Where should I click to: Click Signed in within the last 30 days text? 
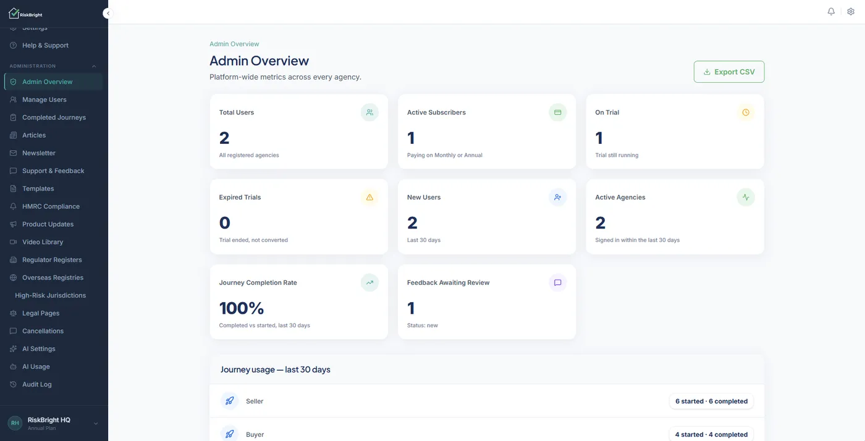click(x=637, y=240)
